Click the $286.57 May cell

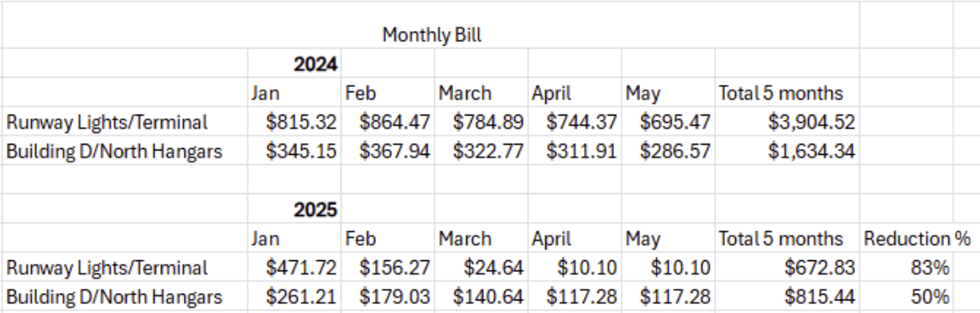point(668,151)
